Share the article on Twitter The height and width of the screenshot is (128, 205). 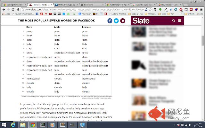(116, 21)
